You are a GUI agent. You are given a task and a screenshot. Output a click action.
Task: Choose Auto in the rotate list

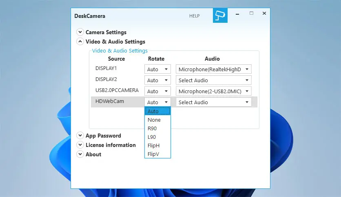157,111
